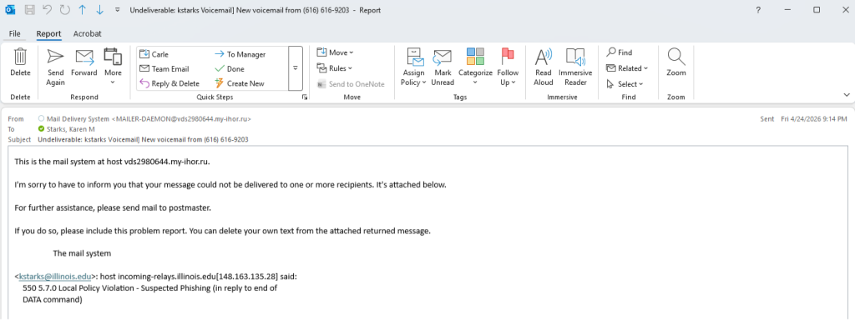Screen dimensions: 855x320
Task: Open the Related dropdown
Action: coord(627,68)
